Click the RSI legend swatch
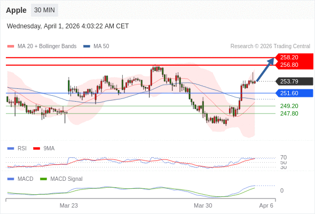Screen dimensions: 315x214 [11, 149]
